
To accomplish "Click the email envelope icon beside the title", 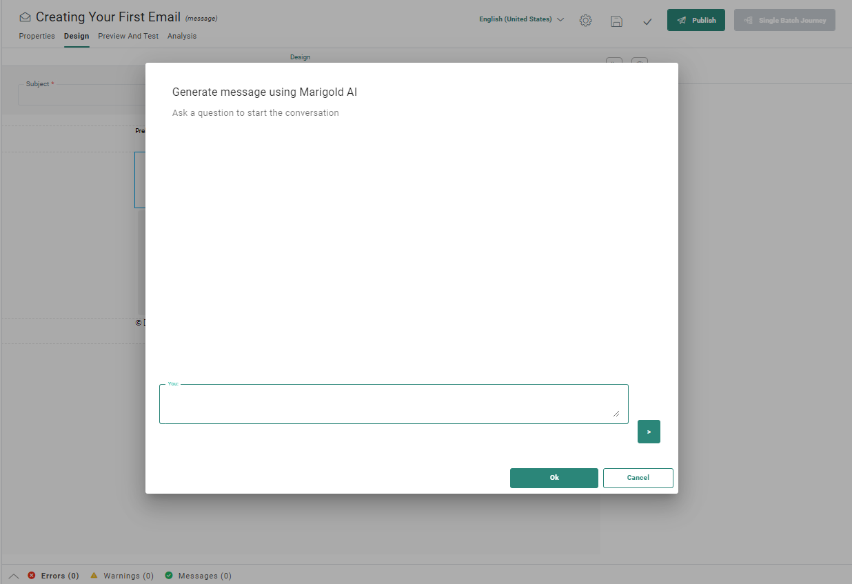I will (26, 17).
